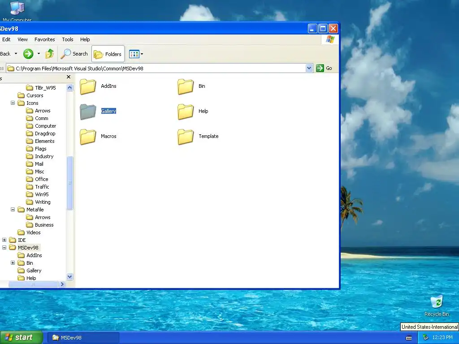Select Mail folder in tree
This screenshot has height=344, width=459.
tap(35, 164)
